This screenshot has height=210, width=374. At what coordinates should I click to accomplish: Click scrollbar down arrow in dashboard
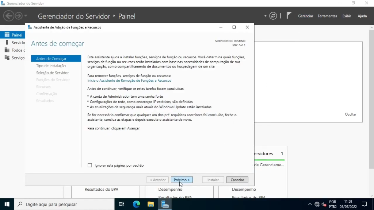click(371, 196)
